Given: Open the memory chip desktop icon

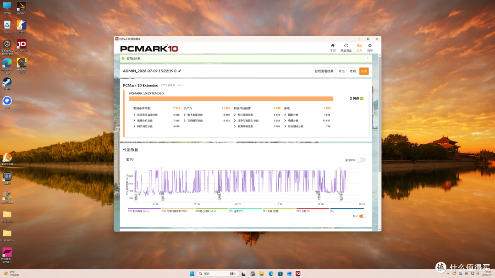Looking at the screenshot, I should (x=7, y=178).
